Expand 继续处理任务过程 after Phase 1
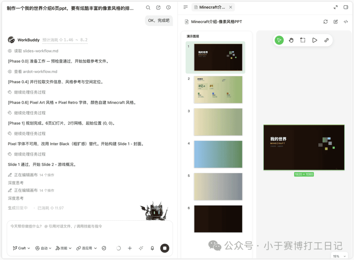 click(x=27, y=134)
